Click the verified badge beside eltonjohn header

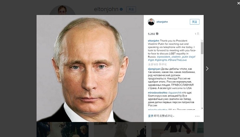[121, 9]
